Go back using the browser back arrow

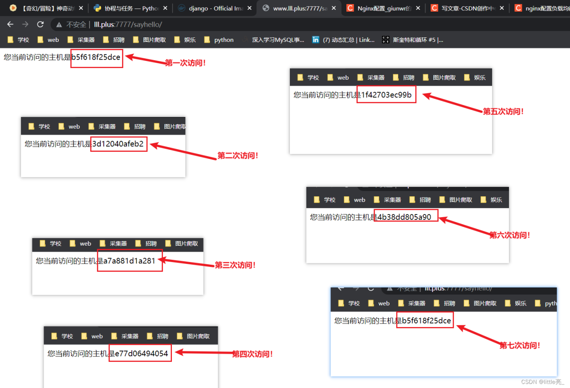10,24
